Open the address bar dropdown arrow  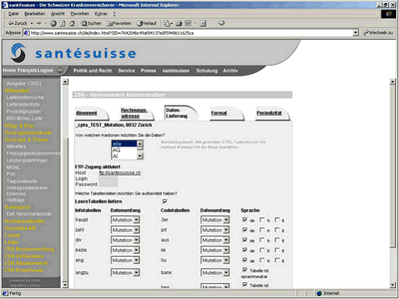tap(356, 33)
